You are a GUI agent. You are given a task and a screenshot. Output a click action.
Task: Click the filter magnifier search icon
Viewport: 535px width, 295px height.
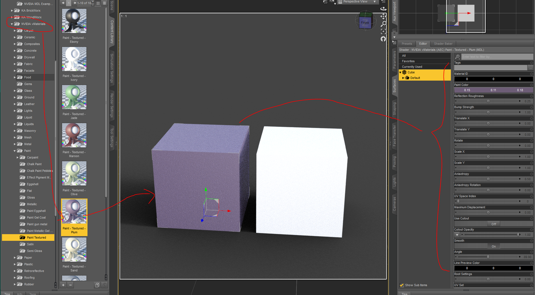click(x=458, y=57)
